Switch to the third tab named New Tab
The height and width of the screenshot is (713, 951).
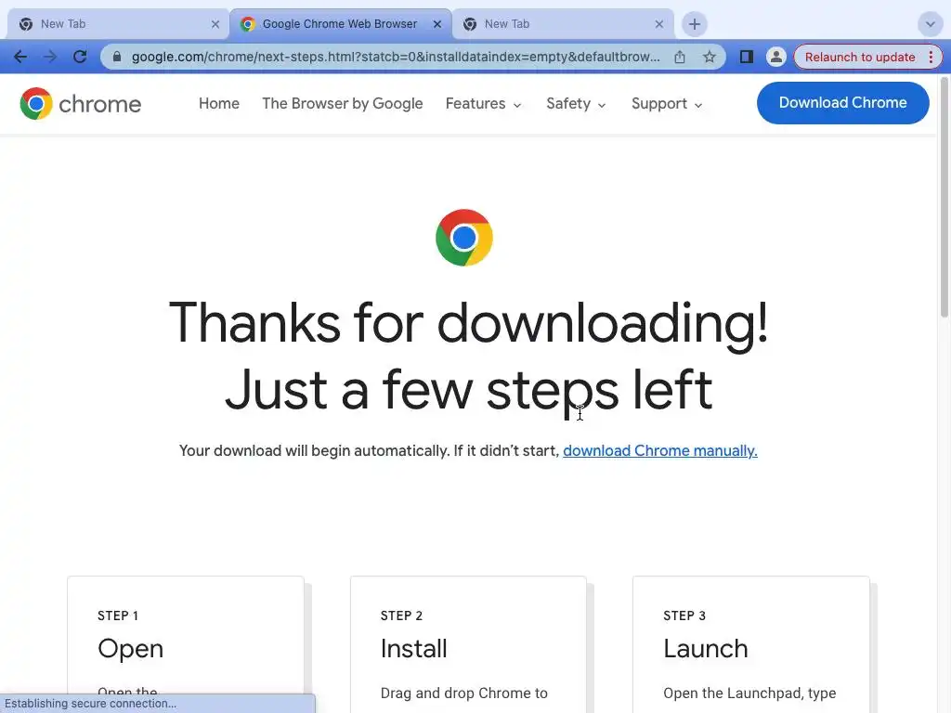click(x=562, y=24)
